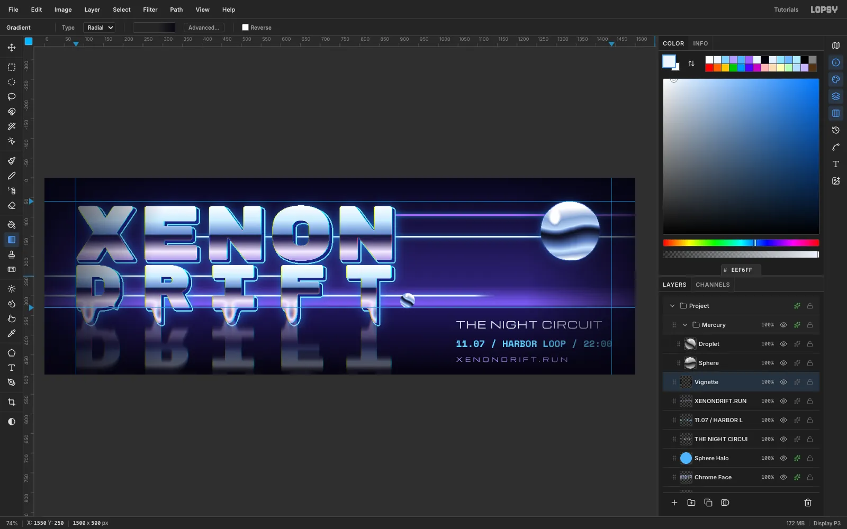Image resolution: width=847 pixels, height=529 pixels.
Task: Add a new layer with plus icon
Action: 674,503
